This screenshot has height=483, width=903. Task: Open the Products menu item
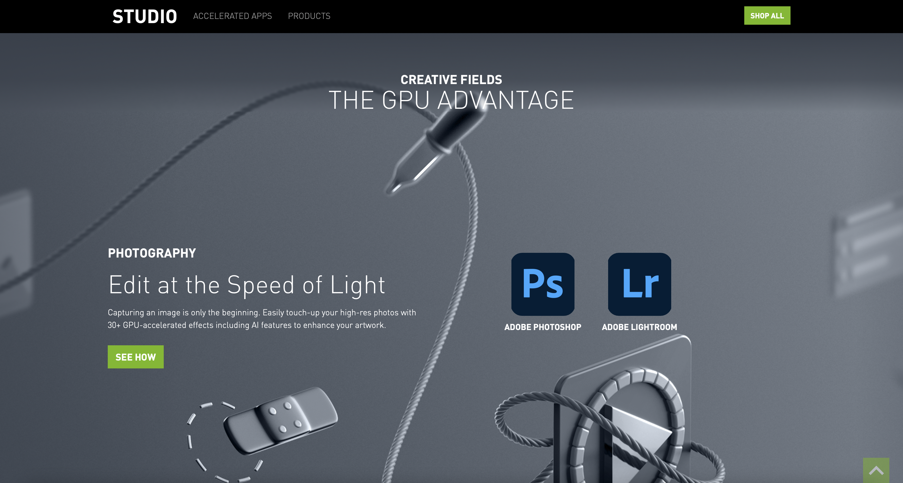[x=309, y=16]
